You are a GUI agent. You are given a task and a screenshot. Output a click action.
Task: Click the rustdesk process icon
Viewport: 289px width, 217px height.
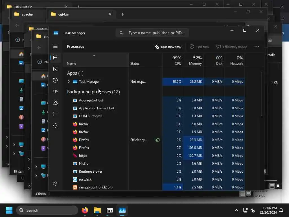coord(75,179)
